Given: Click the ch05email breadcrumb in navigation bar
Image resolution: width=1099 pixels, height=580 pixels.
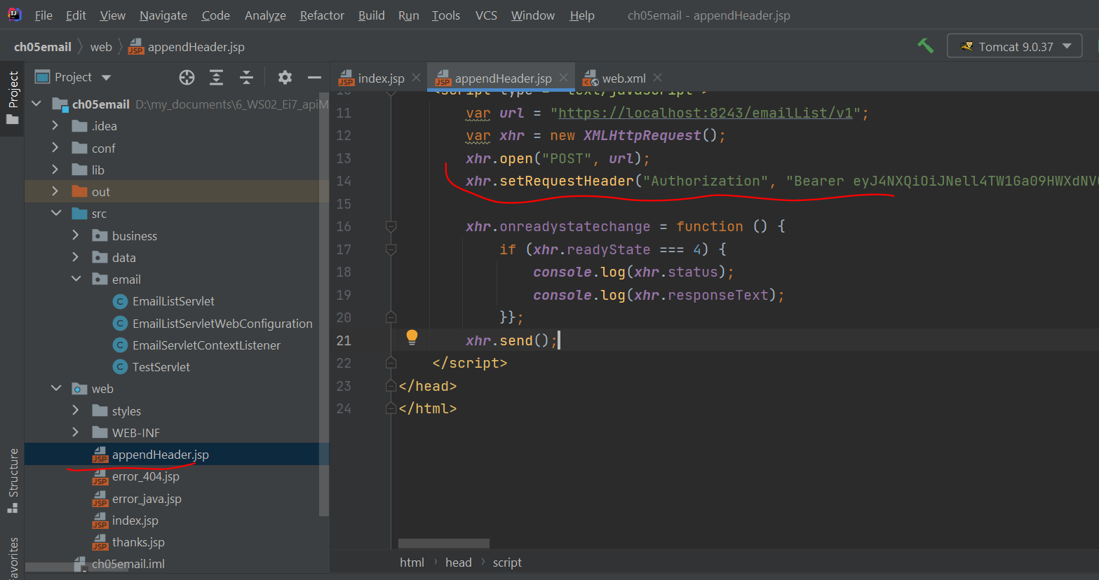Looking at the screenshot, I should pyautogui.click(x=43, y=47).
